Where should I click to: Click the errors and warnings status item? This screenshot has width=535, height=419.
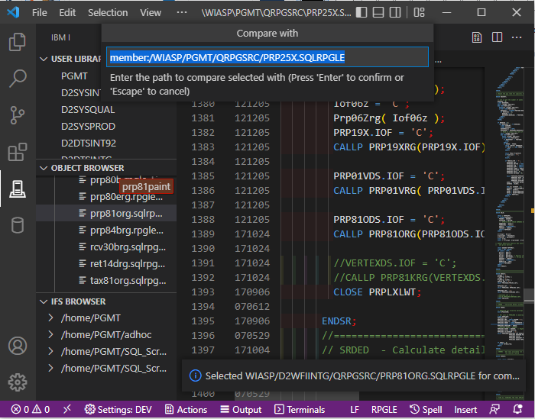pyautogui.click(x=31, y=410)
